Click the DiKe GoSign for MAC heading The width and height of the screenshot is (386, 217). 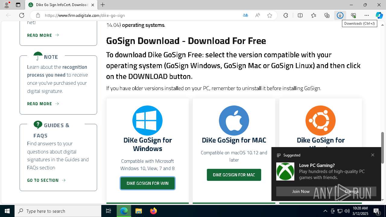(x=234, y=140)
